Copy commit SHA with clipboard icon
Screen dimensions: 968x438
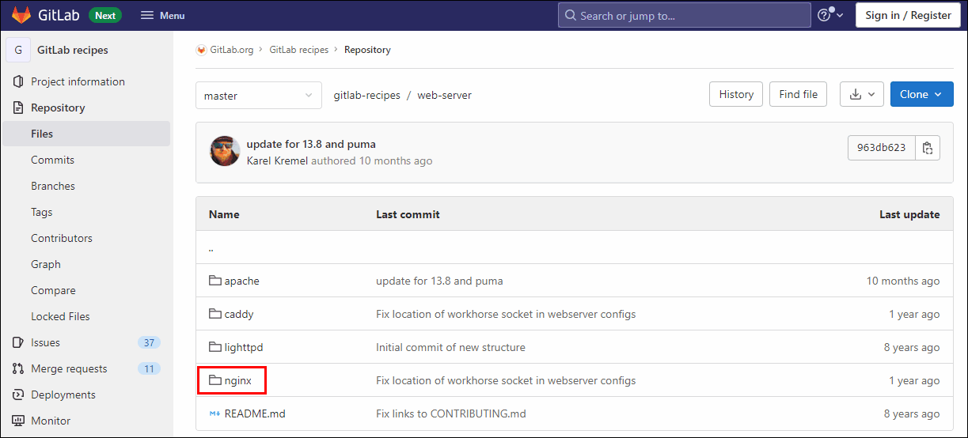928,148
